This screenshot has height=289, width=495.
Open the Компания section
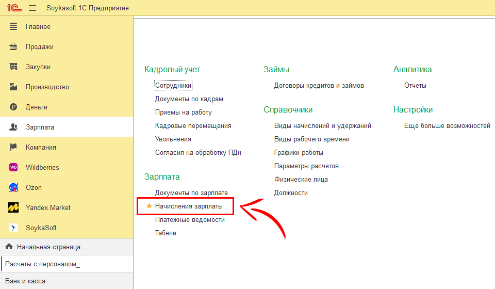pyautogui.click(x=67, y=147)
